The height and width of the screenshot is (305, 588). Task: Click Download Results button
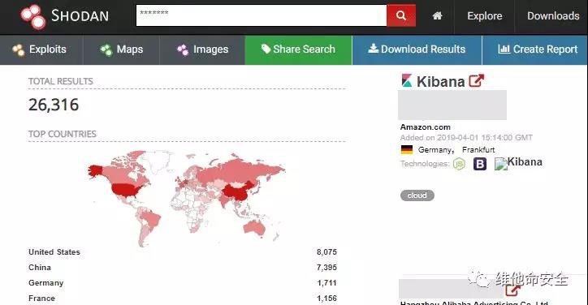(x=417, y=49)
